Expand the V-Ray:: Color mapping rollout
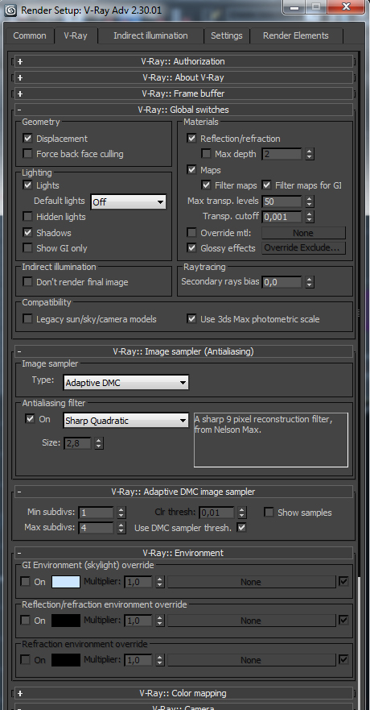370x710 pixels. (183, 693)
